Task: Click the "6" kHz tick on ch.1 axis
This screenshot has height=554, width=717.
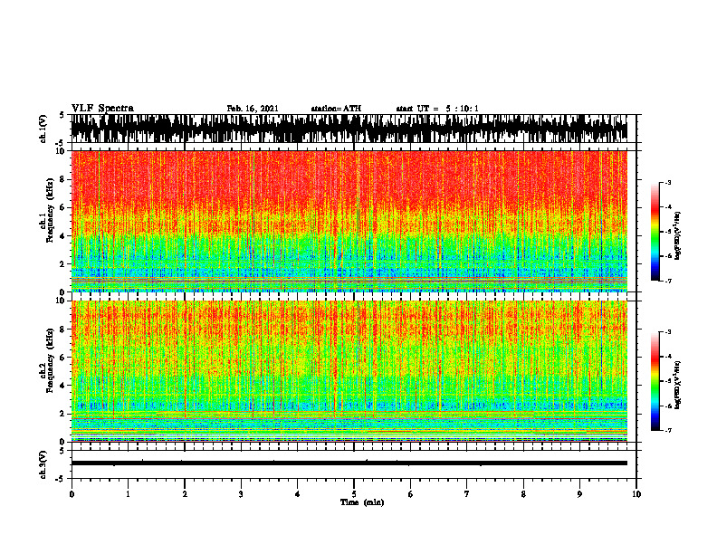Action: tap(62, 207)
